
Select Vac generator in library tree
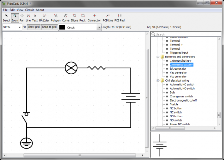tap(178, 73)
